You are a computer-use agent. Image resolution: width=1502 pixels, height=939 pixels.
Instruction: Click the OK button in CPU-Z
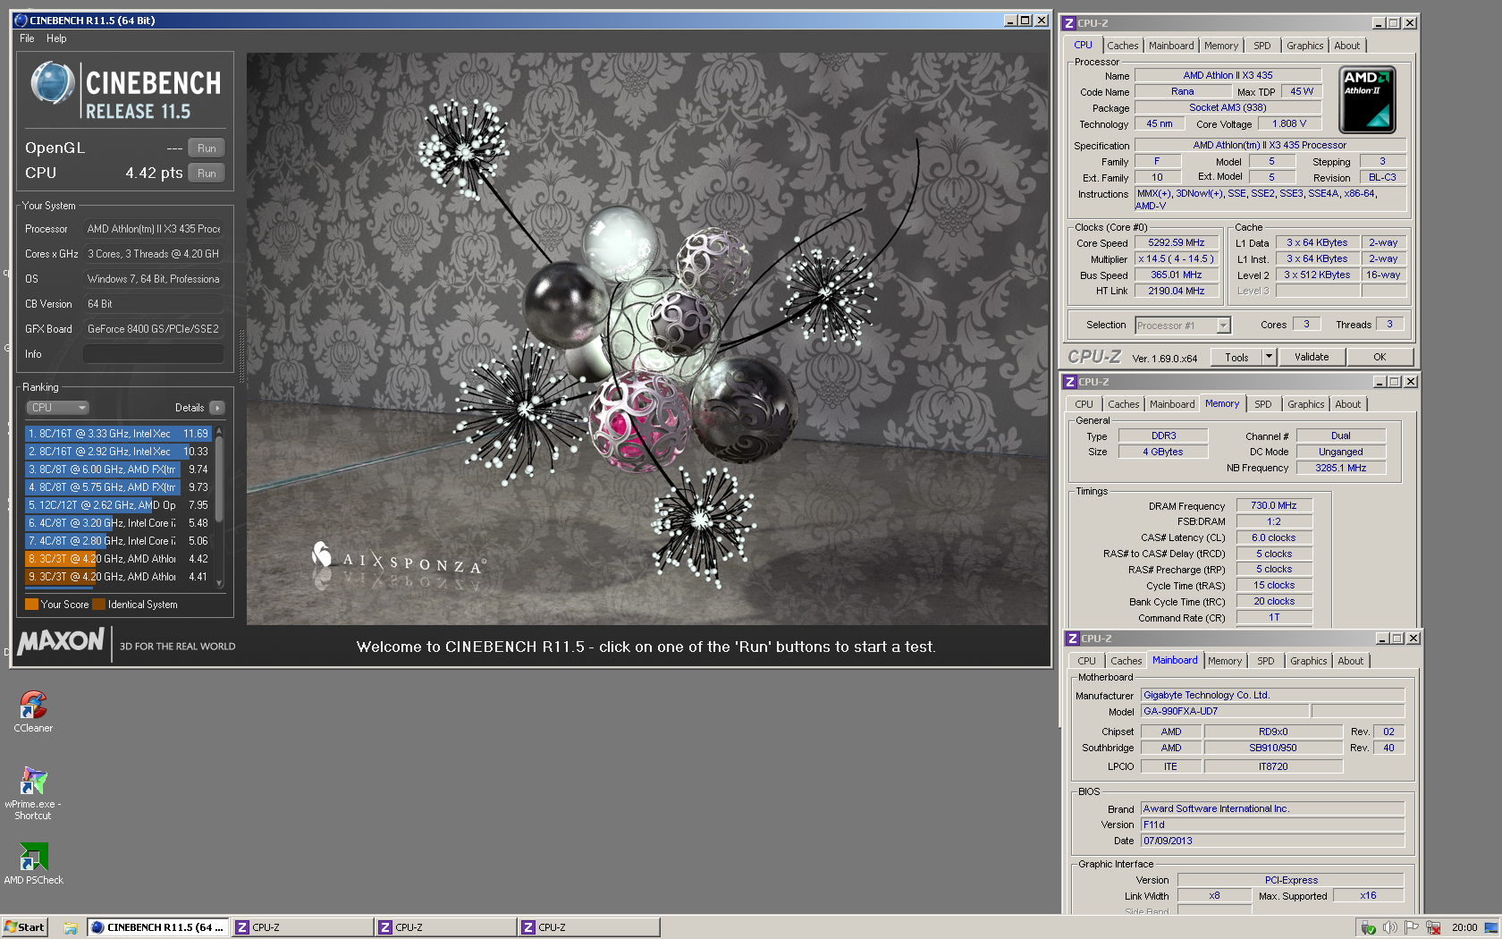tap(1380, 357)
